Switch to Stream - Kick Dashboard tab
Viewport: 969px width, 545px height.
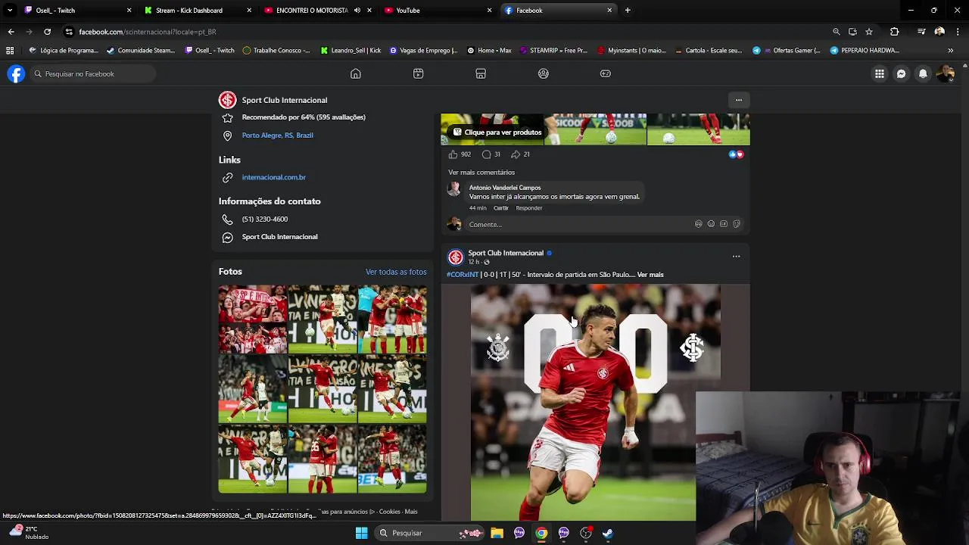coord(198,11)
